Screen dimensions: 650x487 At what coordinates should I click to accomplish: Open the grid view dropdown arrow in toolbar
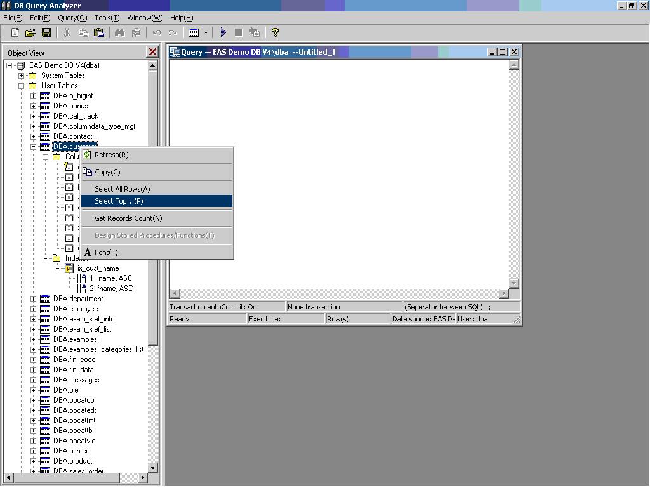[206, 32]
